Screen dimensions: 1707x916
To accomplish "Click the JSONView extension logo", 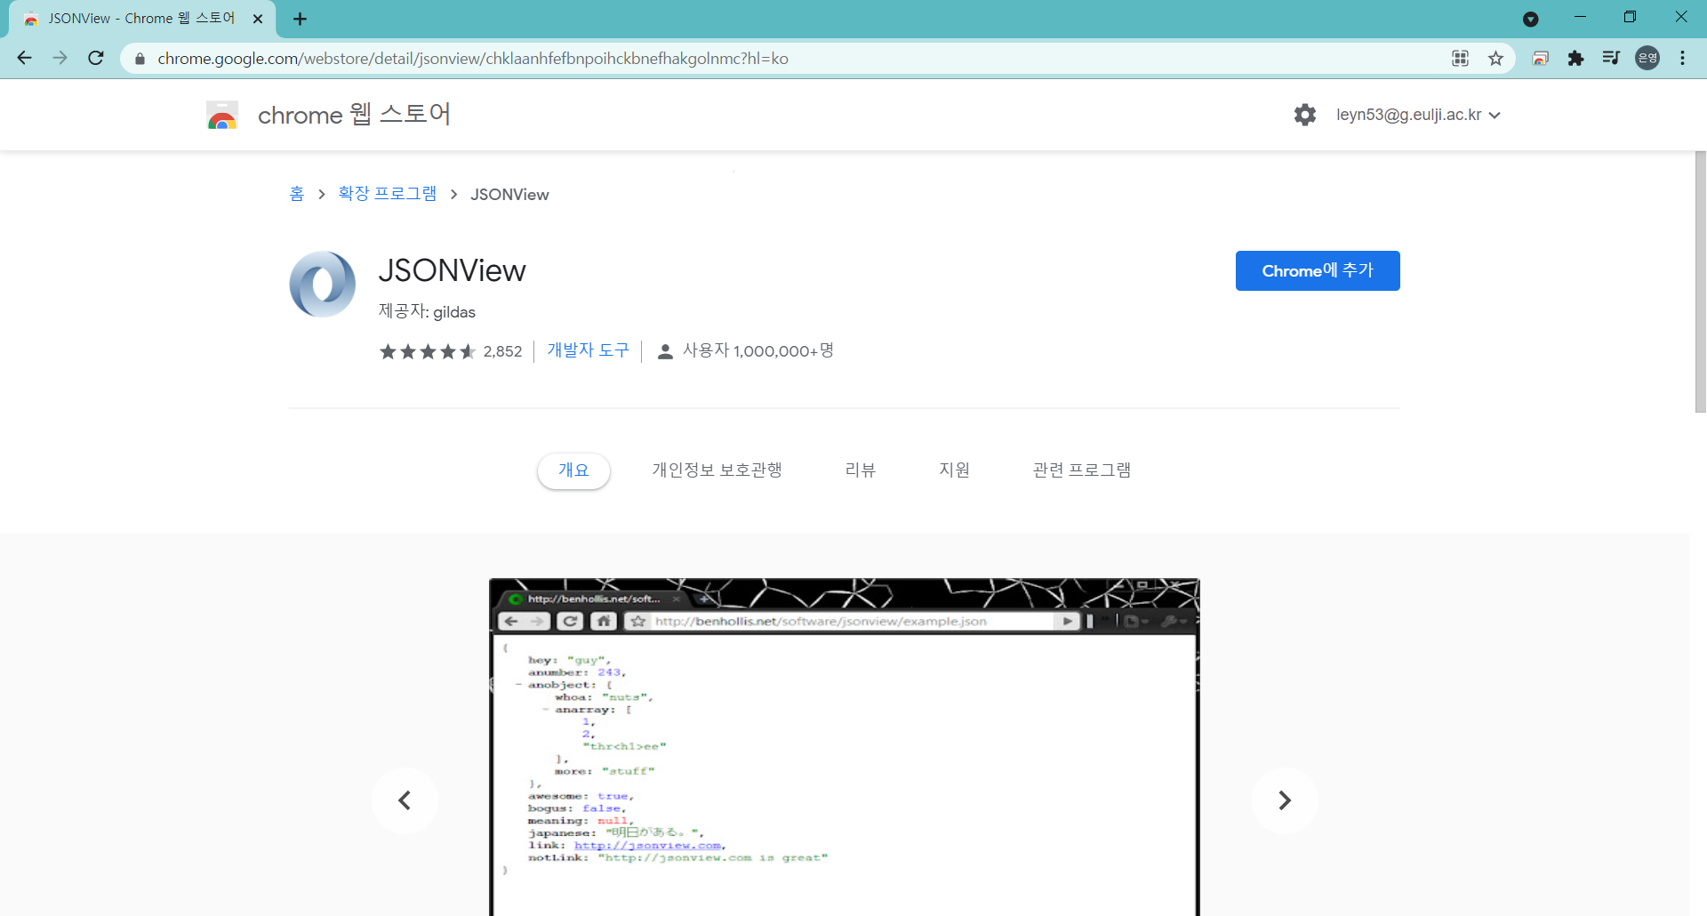I will click(322, 284).
